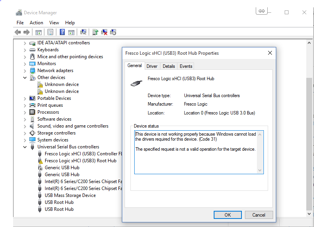The height and width of the screenshot is (227, 314).
Task: Switch to the Events tab
Action: [186, 66]
